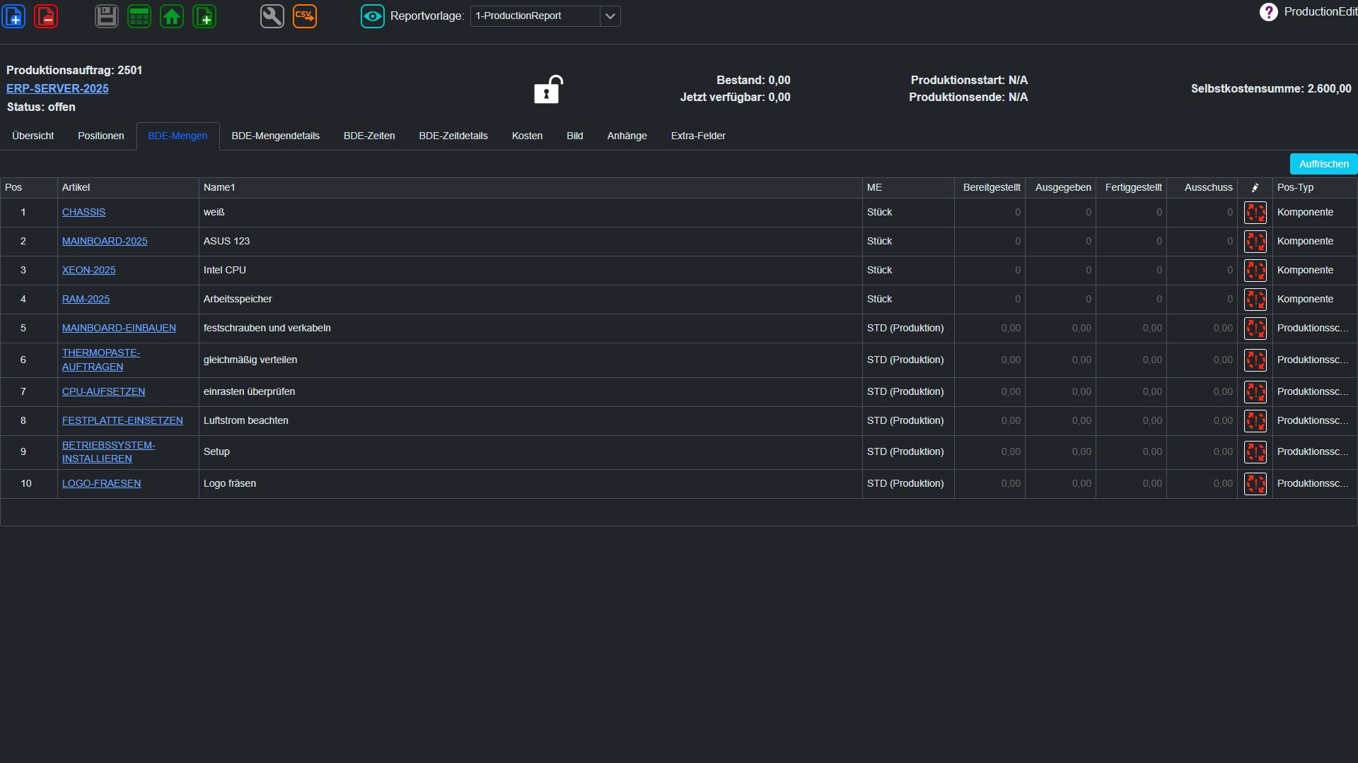The image size is (1358, 763).
Task: Select the Anhänge tab
Action: pos(627,136)
